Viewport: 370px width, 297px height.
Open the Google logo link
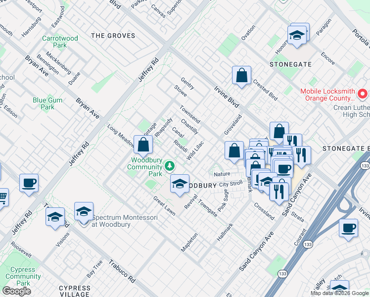tap(16, 291)
